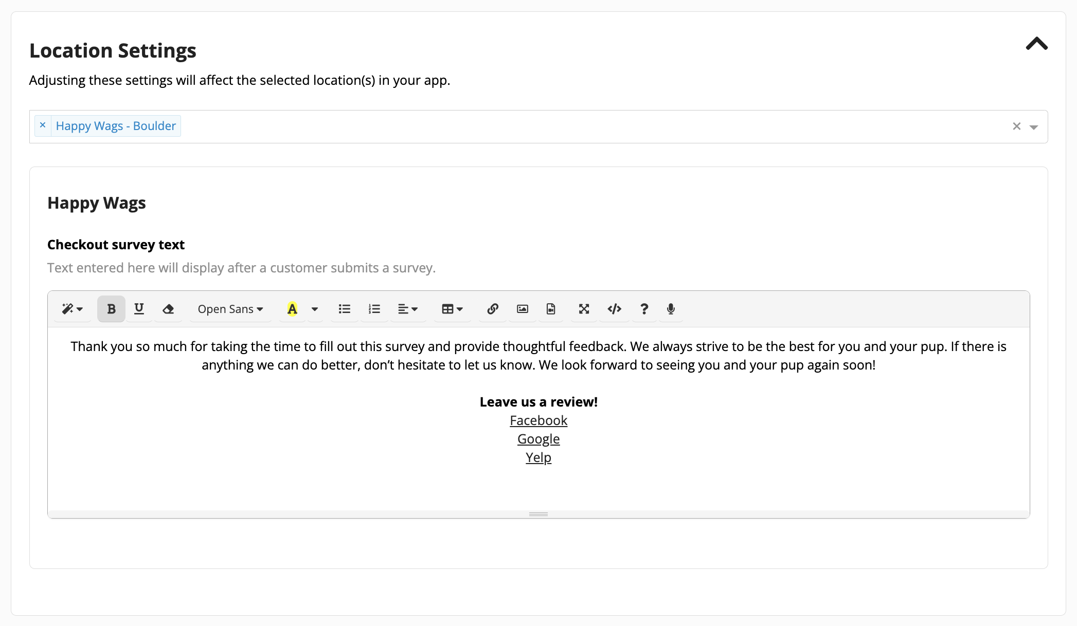The height and width of the screenshot is (626, 1077).
Task: Open the Open Sans font dropdown
Action: coord(230,309)
